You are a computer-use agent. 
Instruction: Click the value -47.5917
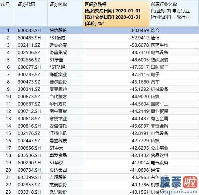point(139,67)
